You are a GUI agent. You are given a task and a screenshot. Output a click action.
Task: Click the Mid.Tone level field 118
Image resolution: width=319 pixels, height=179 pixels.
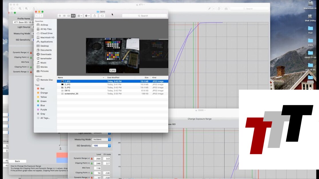[x=97, y=168]
